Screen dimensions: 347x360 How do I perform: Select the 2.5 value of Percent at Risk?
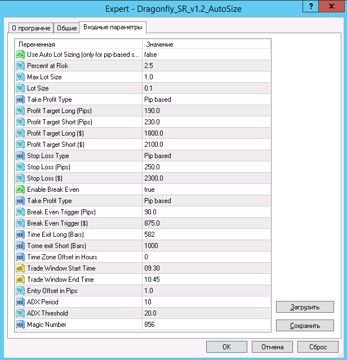(x=206, y=66)
